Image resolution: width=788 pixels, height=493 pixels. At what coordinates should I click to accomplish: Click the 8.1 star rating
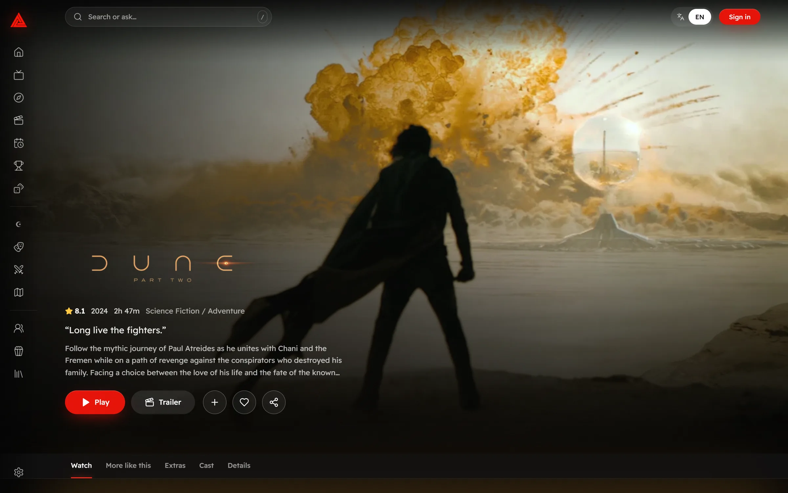coord(75,311)
